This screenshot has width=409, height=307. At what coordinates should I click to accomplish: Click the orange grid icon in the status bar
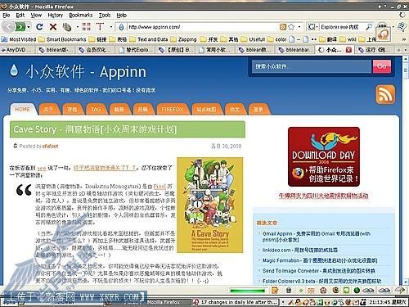(311, 291)
